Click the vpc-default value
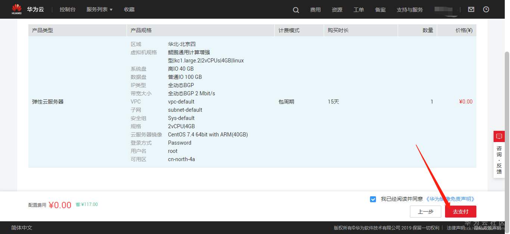The image size is (510, 234). point(181,102)
